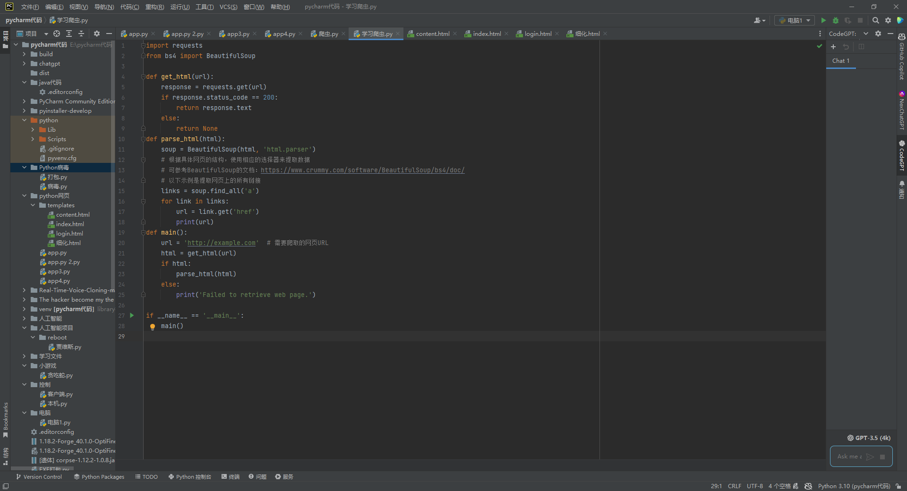Open the editor tabs more options menu

(x=820, y=34)
